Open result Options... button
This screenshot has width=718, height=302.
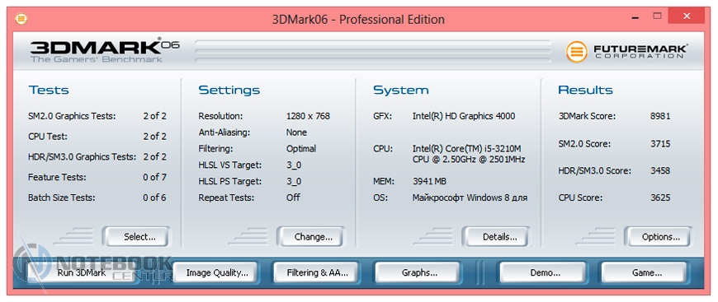tap(658, 237)
